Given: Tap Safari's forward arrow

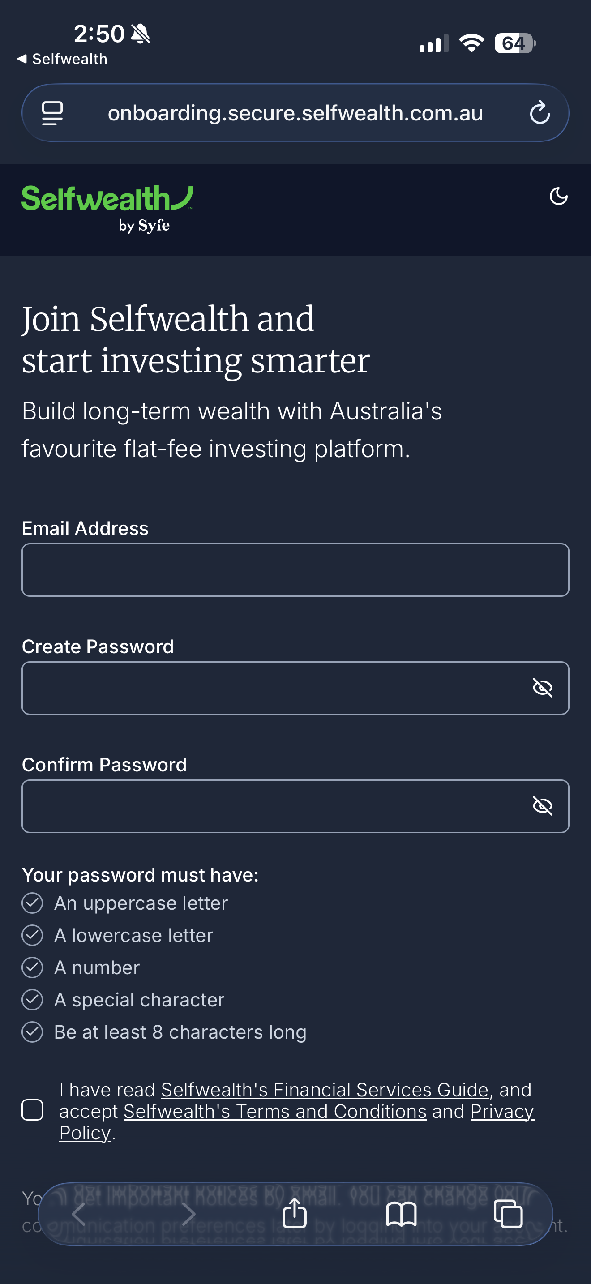Looking at the screenshot, I should [188, 1213].
